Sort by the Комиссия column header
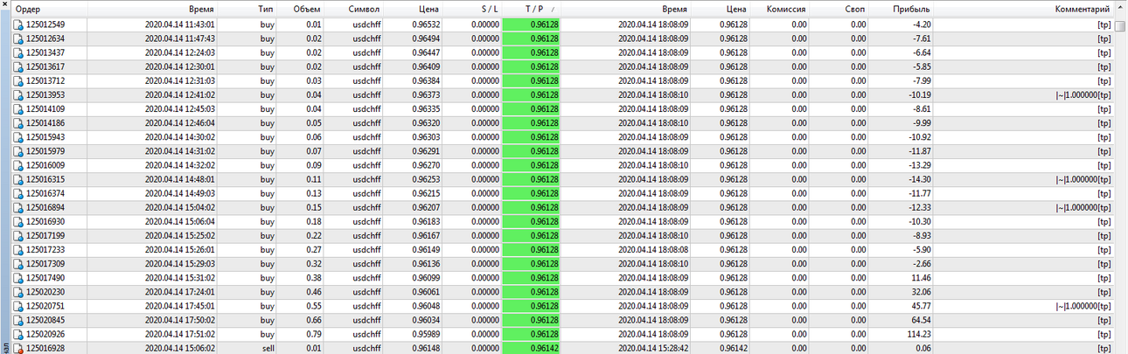The width and height of the screenshot is (1128, 354). point(779,8)
